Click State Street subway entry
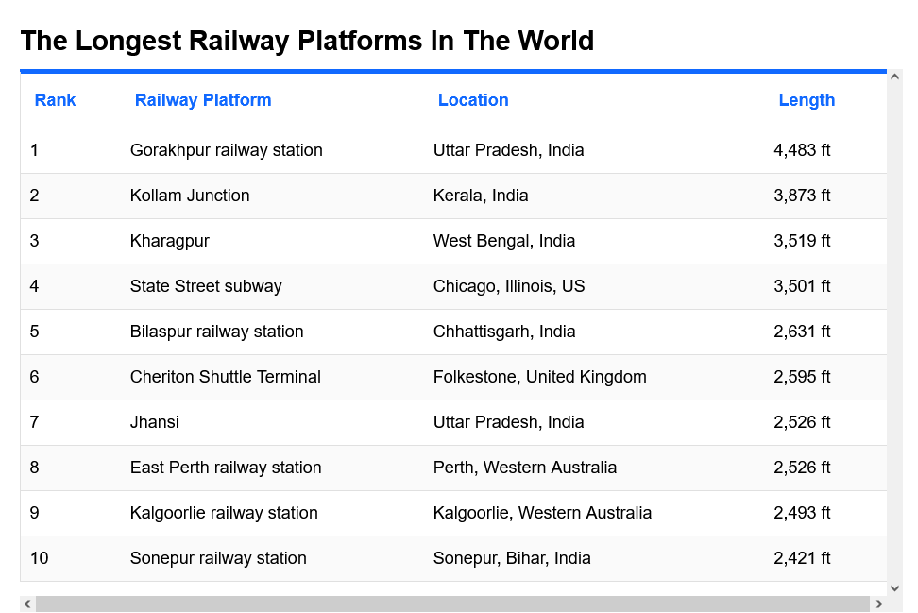The height and width of the screenshot is (613, 918). click(206, 286)
